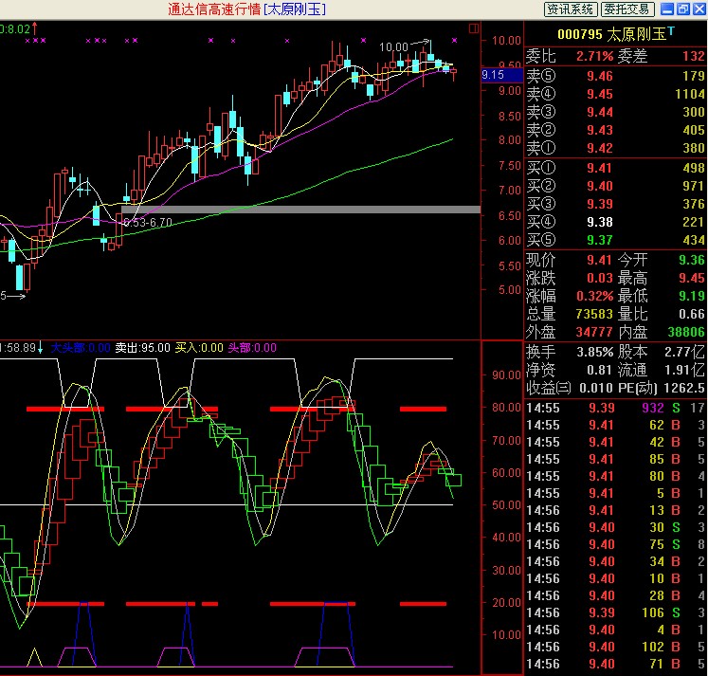Click the 现价 9.41 value
The image size is (708, 676).
[599, 260]
